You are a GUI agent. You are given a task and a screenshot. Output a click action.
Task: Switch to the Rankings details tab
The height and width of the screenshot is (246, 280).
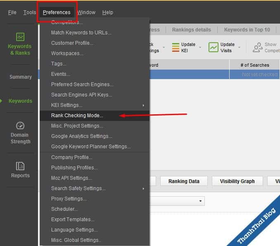[191, 30]
